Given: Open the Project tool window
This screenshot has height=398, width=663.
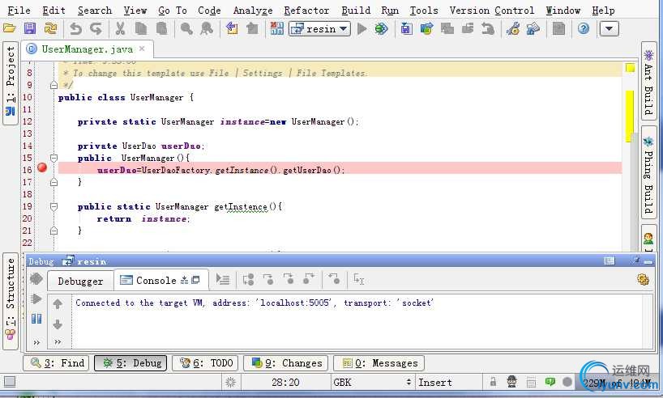Looking at the screenshot, I should click(x=11, y=83).
